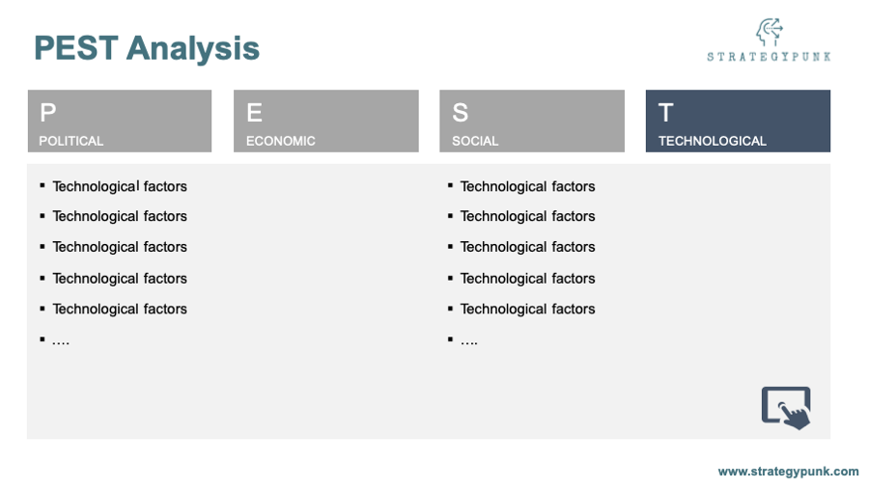Click first Technological factors bullet in right column
This screenshot has height=488, width=869.
[527, 186]
